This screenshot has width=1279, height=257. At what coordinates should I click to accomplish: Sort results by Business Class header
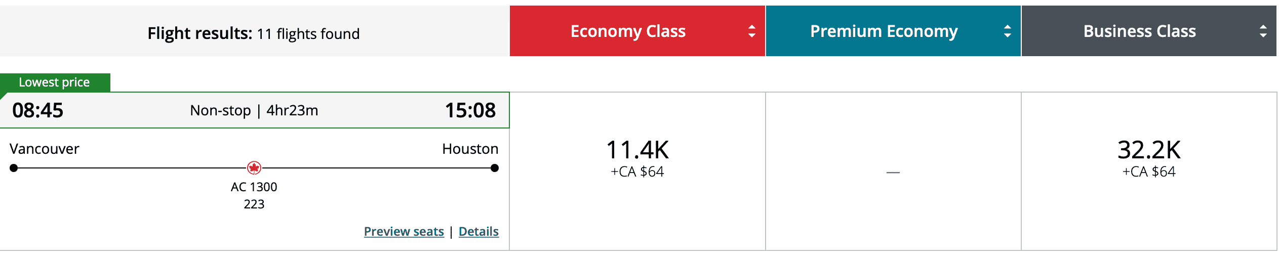click(1139, 31)
